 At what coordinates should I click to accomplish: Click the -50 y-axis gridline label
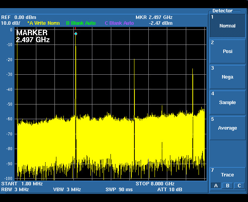[9, 104]
